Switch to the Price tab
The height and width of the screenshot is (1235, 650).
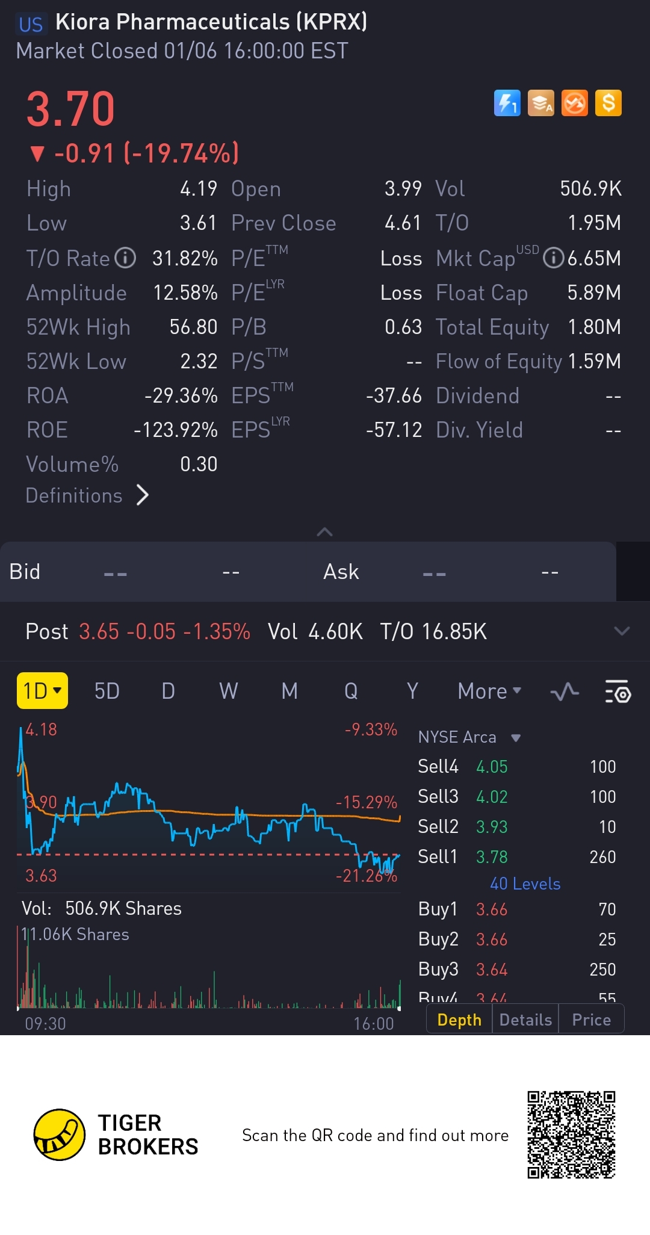[591, 1020]
